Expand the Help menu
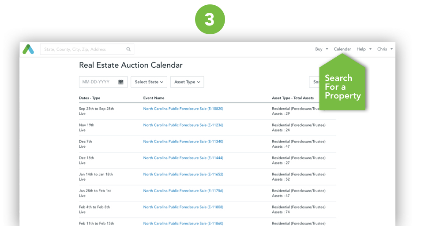The width and height of the screenshot is (421, 226). click(364, 49)
